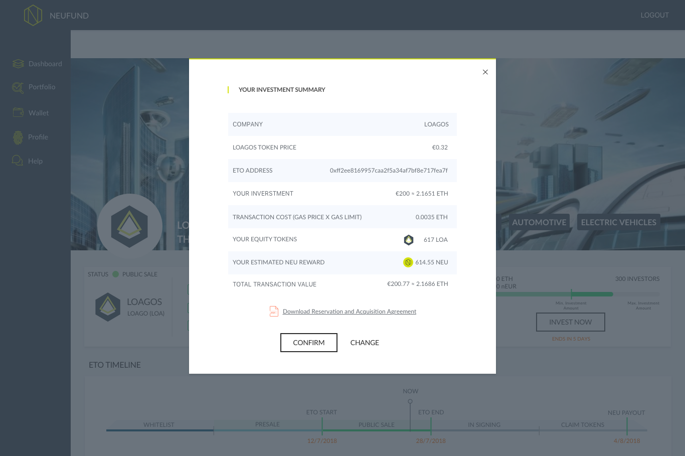This screenshot has height=456, width=685.
Task: Click the LOA equity token icon
Action: 409,240
